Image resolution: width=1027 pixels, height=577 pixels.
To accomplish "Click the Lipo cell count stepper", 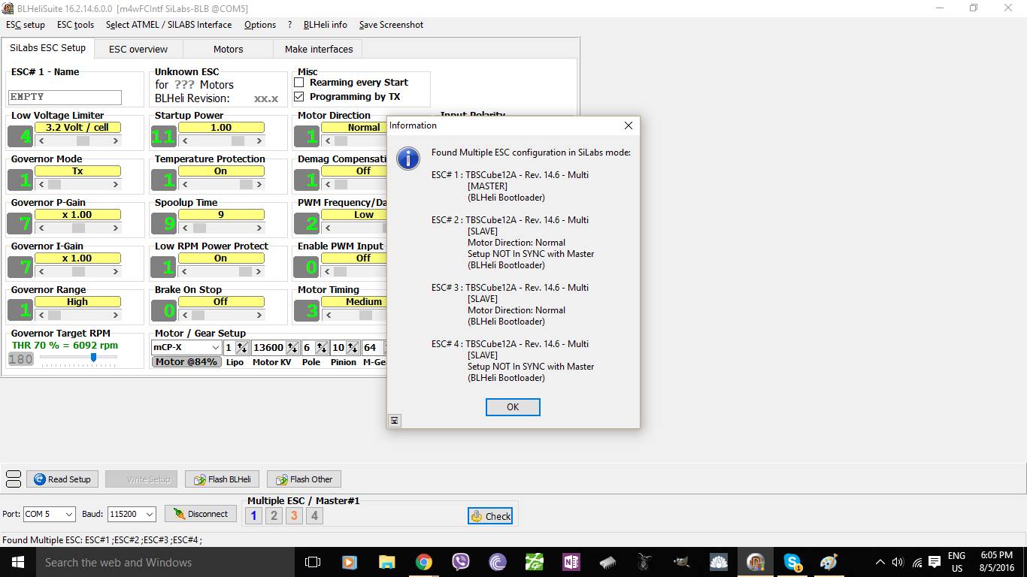I will click(242, 348).
